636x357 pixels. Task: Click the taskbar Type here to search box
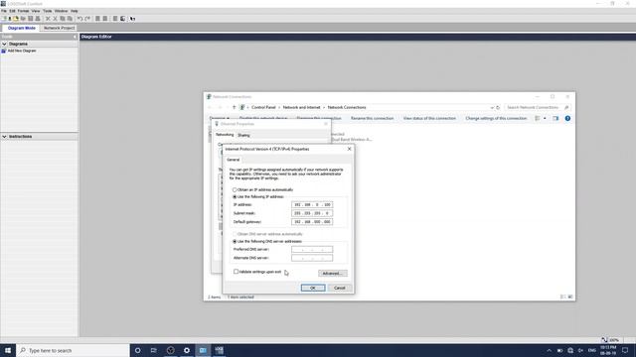pos(73,350)
